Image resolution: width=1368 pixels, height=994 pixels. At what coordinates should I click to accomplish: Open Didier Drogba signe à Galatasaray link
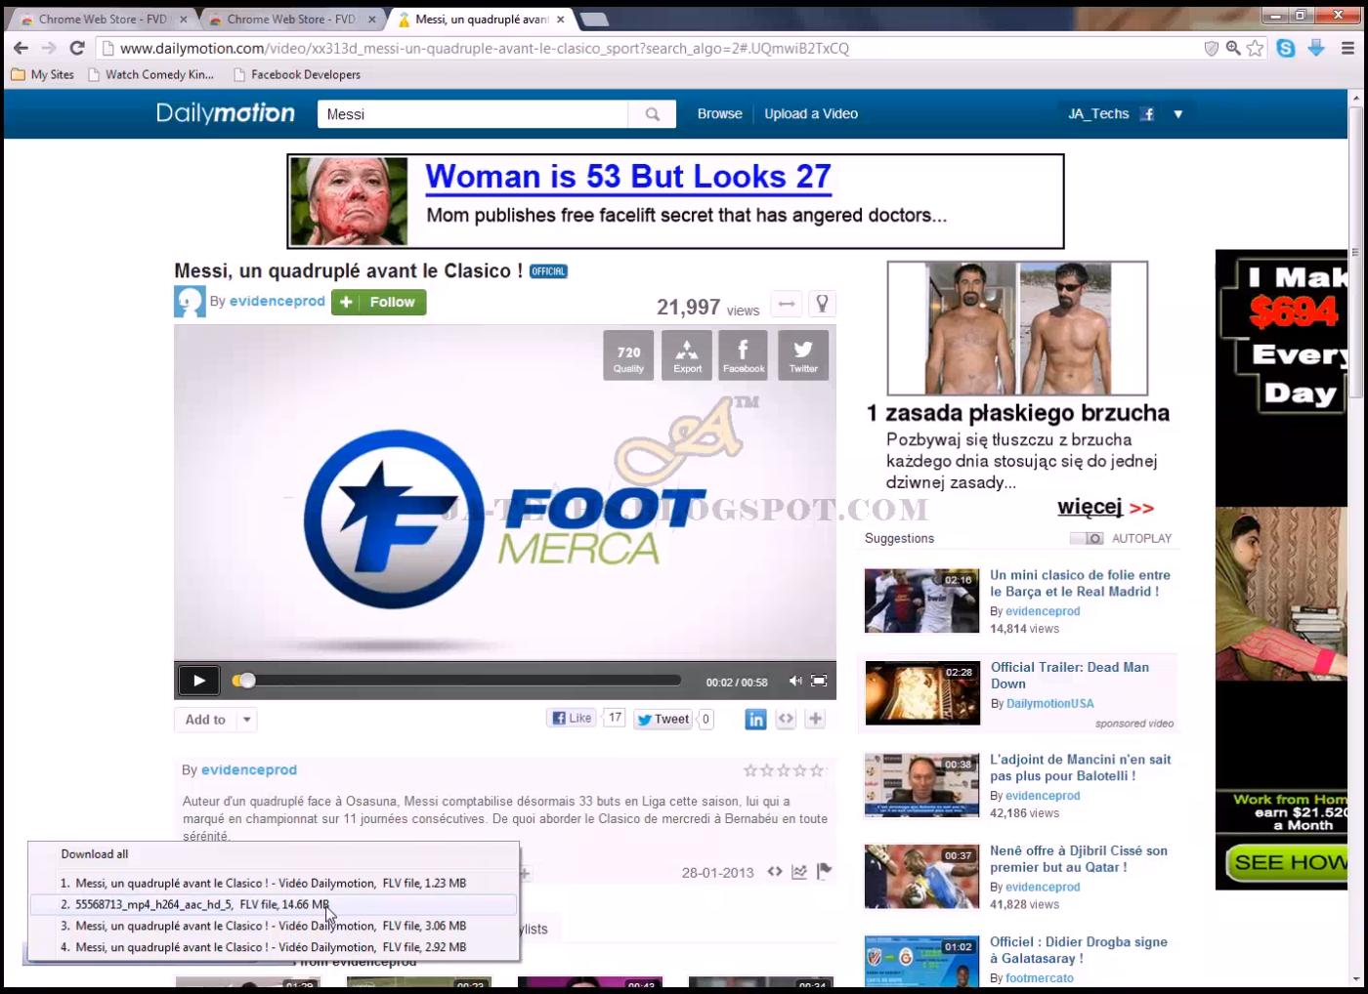pyautogui.click(x=1079, y=950)
